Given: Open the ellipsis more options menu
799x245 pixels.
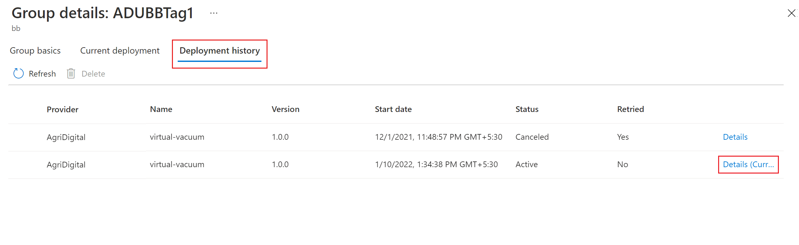Looking at the screenshot, I should coord(214,13).
